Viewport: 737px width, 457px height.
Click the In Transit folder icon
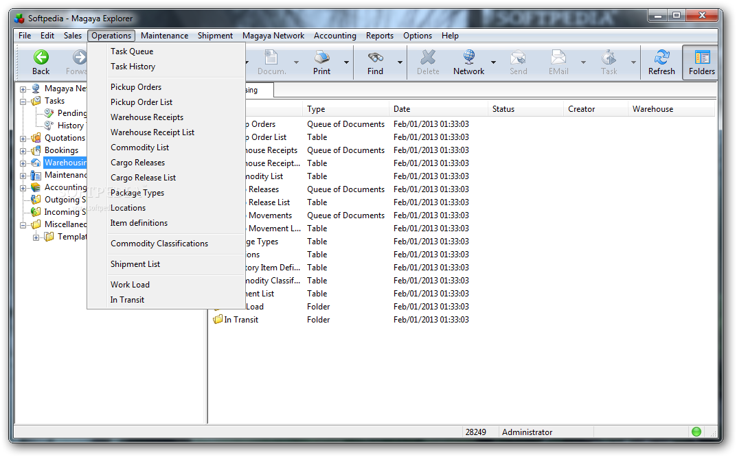click(218, 319)
